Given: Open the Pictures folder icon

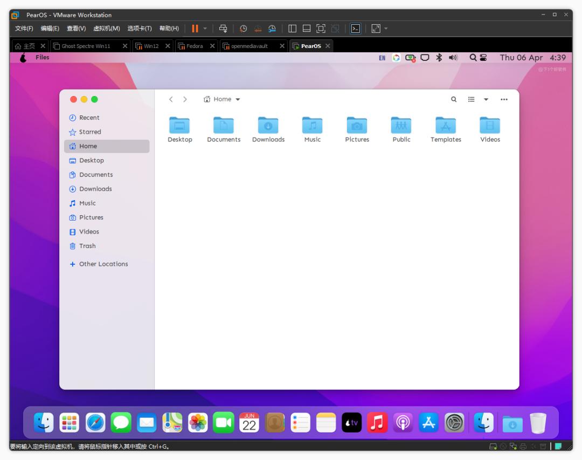Looking at the screenshot, I should pyautogui.click(x=357, y=126).
